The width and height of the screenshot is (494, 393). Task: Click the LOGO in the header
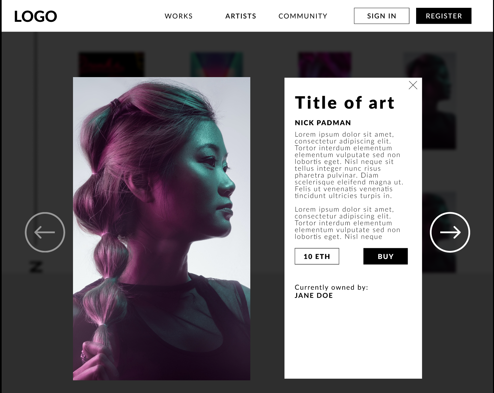pos(36,16)
